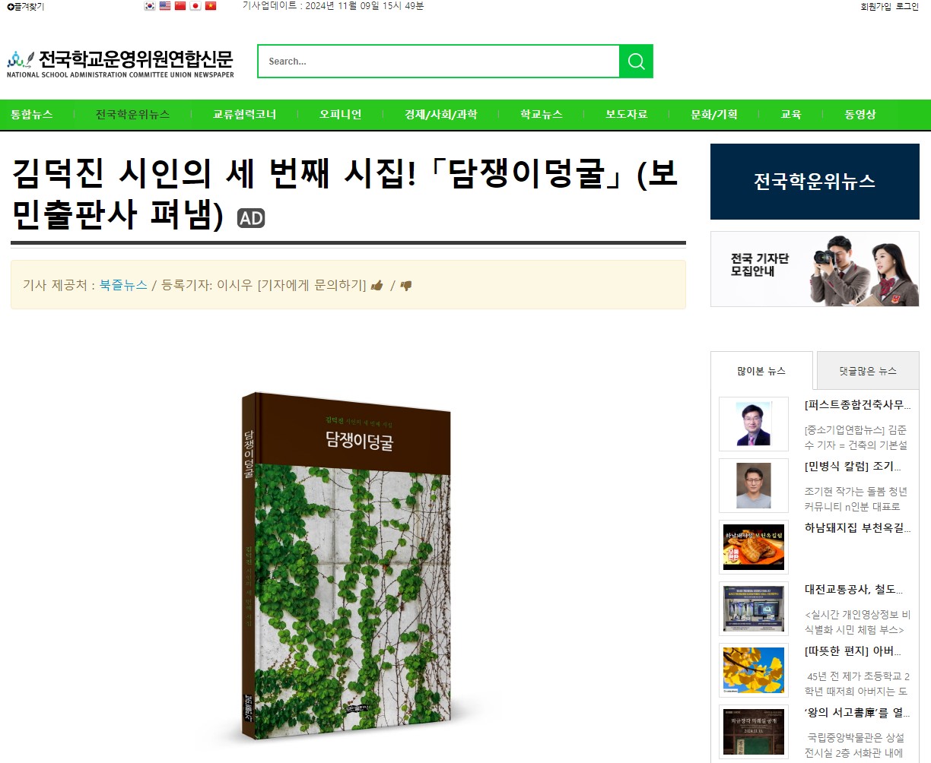
Task: Open the 학교뉴스 menu item
Action: coord(541,115)
